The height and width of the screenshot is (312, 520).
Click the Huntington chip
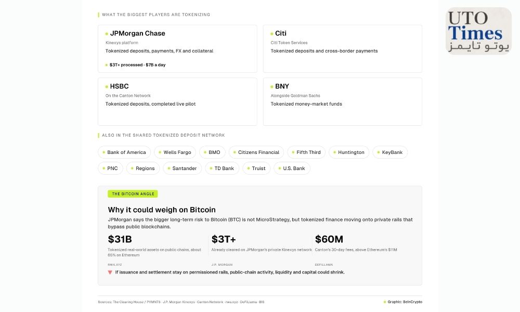click(x=349, y=152)
